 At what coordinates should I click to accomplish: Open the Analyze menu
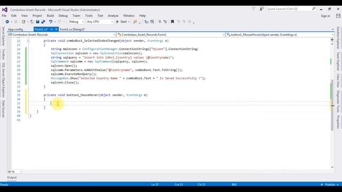(113, 15)
